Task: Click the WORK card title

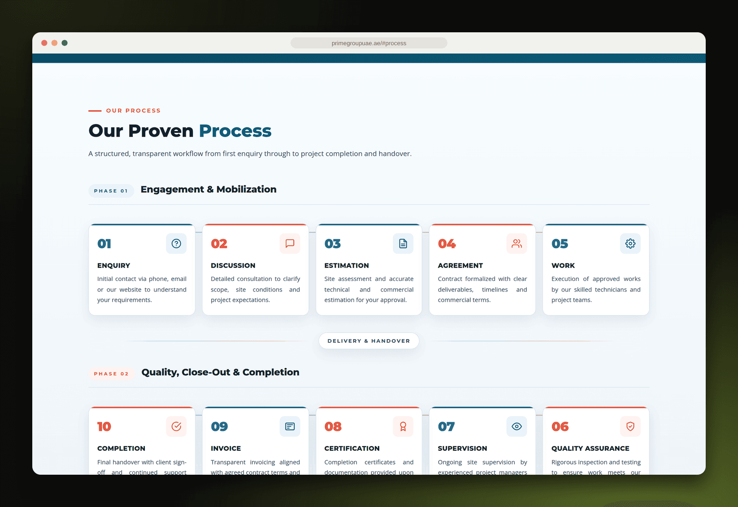Action: click(x=563, y=266)
